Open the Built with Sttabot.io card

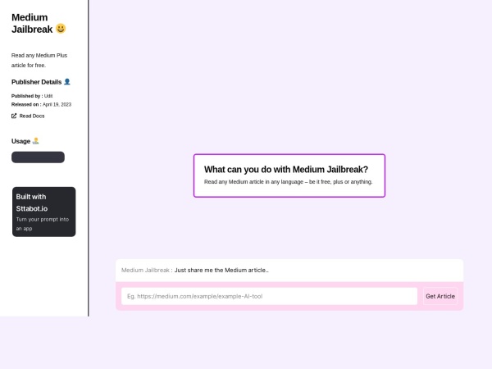[44, 212]
